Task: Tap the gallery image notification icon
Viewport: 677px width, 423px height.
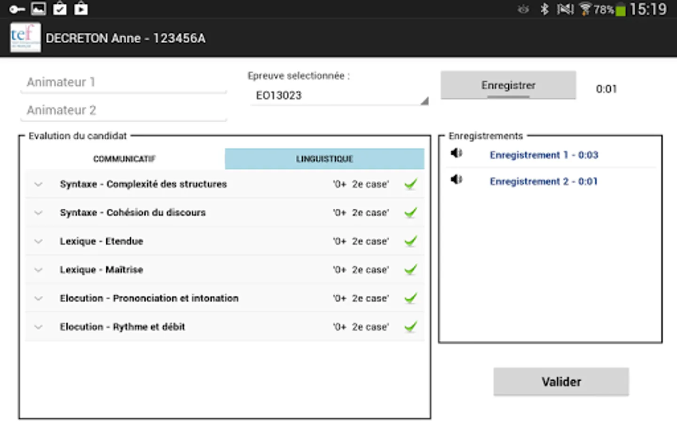Action: click(x=39, y=9)
